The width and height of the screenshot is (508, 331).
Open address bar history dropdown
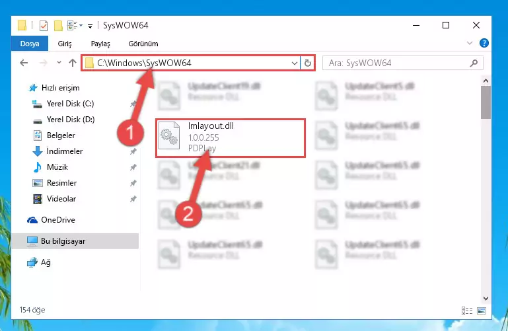294,63
